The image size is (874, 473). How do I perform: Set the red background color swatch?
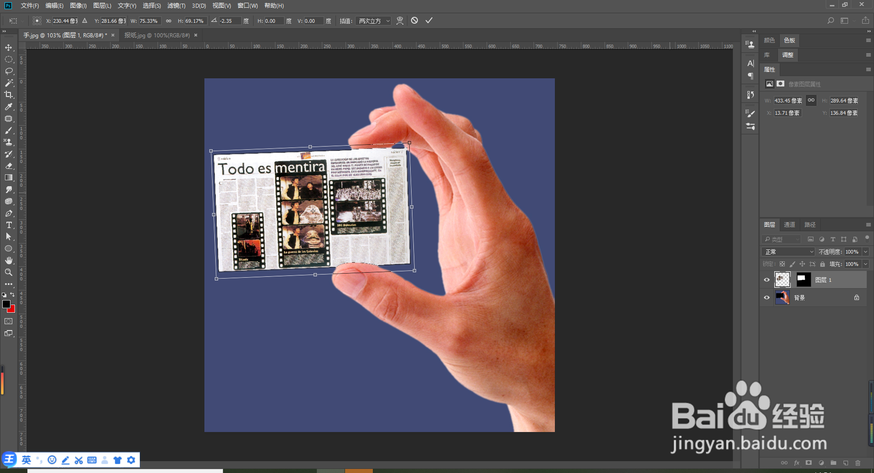pos(12,310)
